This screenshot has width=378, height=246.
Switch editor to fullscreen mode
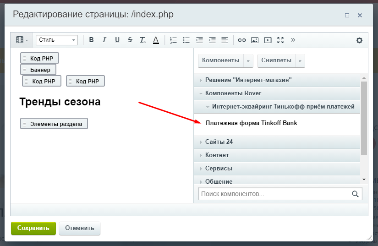[280, 40]
